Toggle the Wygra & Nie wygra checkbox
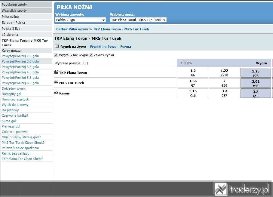The image size is (273, 197). click(56, 55)
